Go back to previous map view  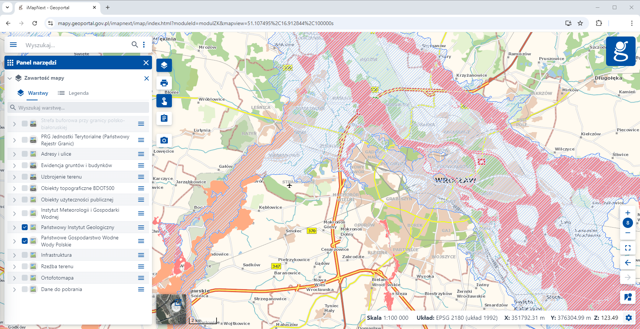coord(627,263)
